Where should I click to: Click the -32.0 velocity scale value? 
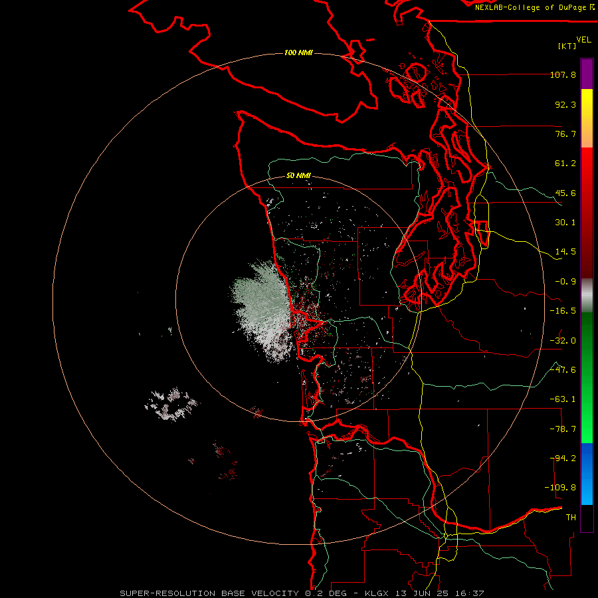pos(563,341)
